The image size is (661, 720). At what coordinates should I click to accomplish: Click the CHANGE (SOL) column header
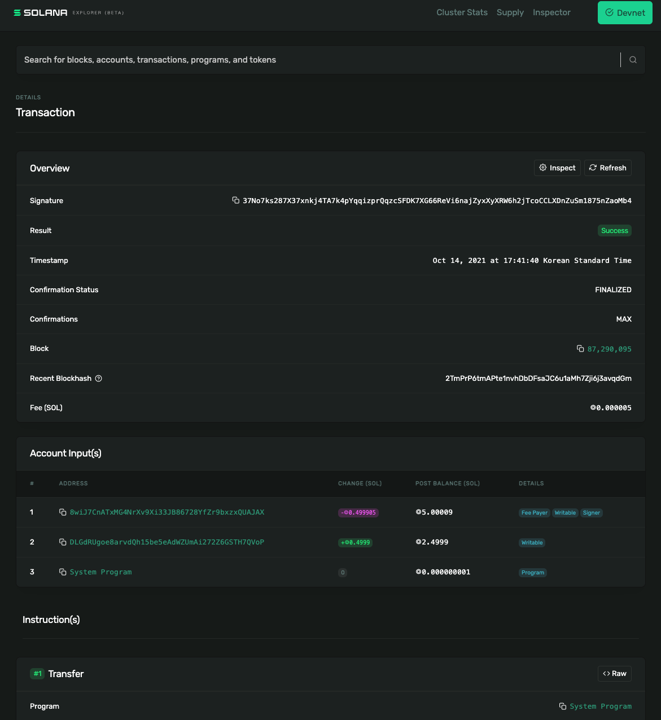pos(360,484)
